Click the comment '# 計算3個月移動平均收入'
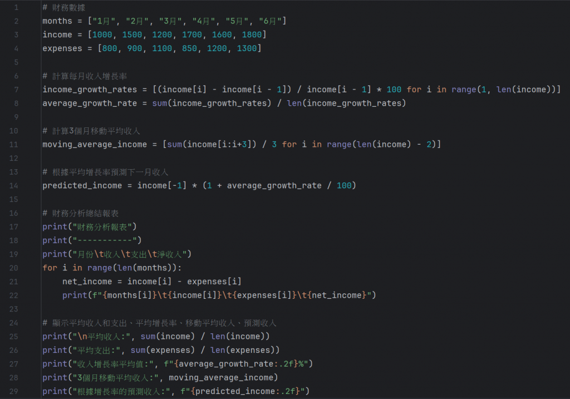This screenshot has width=570, height=399. (x=91, y=131)
